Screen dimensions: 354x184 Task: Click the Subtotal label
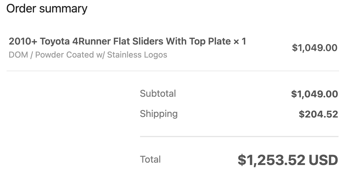(158, 93)
